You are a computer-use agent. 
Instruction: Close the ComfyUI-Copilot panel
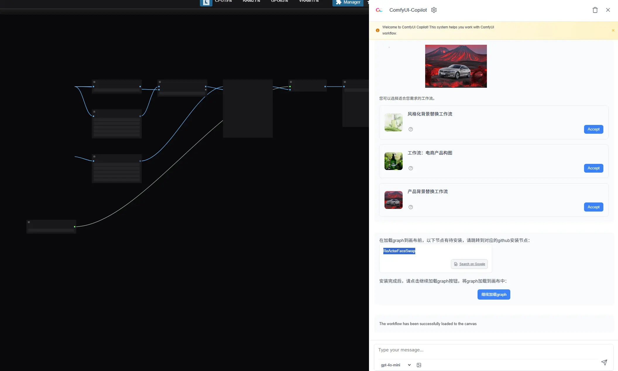tap(608, 10)
